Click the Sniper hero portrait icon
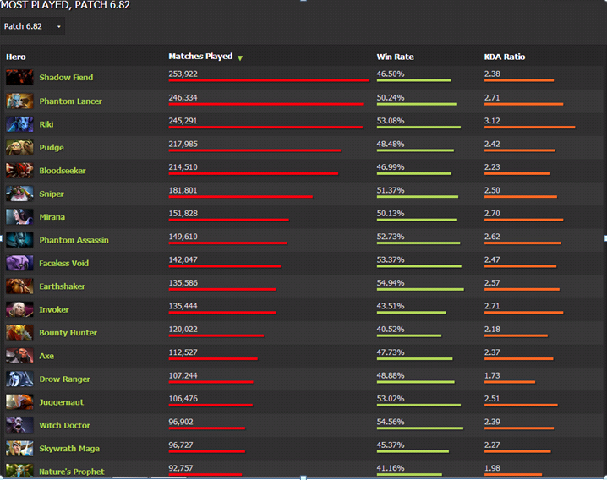 (x=19, y=194)
